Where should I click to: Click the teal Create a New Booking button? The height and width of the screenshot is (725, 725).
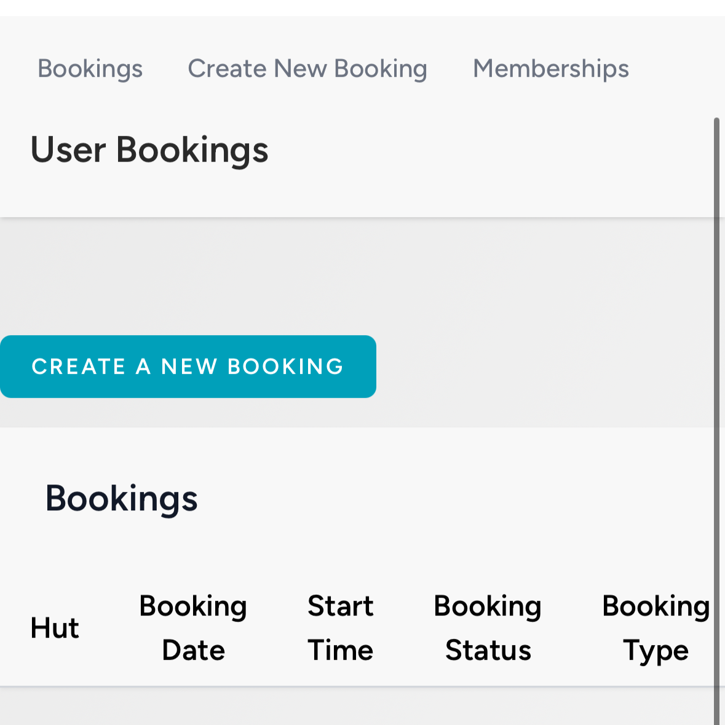pyautogui.click(x=188, y=366)
